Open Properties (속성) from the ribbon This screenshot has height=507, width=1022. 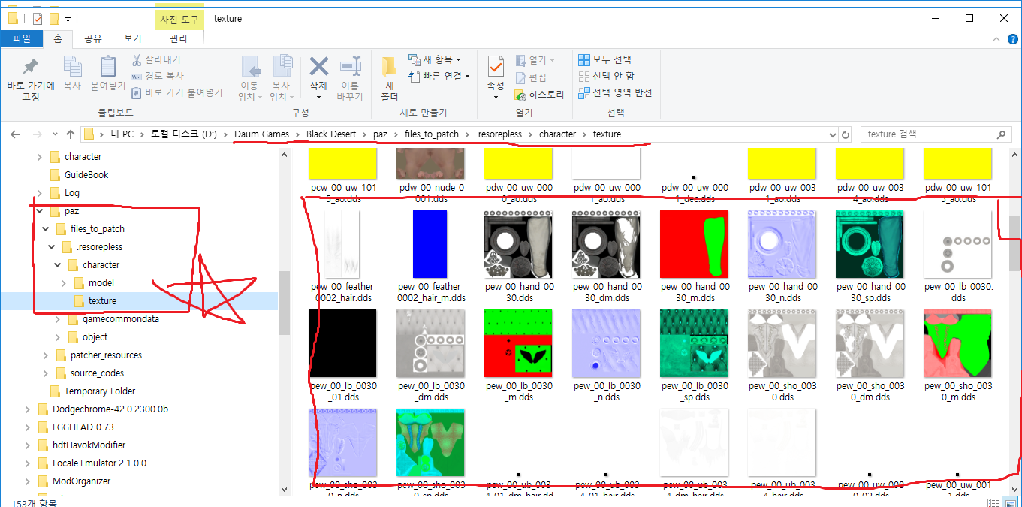496,68
